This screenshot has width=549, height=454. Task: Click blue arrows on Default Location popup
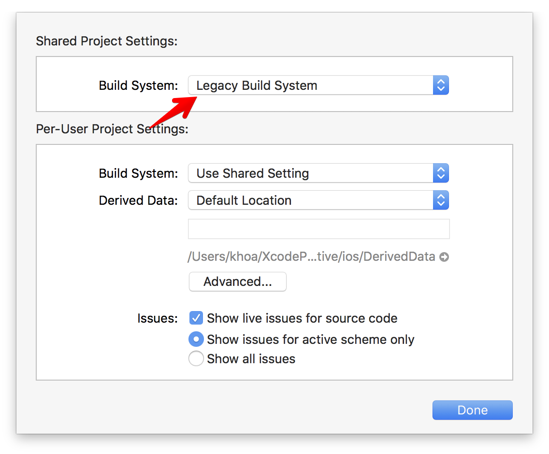pyautogui.click(x=441, y=200)
